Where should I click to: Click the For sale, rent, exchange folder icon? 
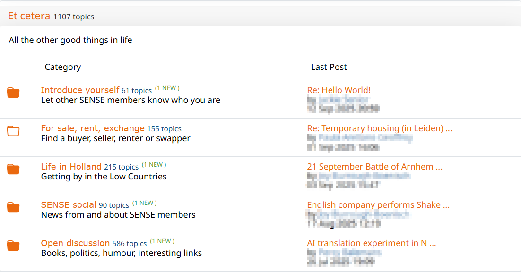coord(13,131)
